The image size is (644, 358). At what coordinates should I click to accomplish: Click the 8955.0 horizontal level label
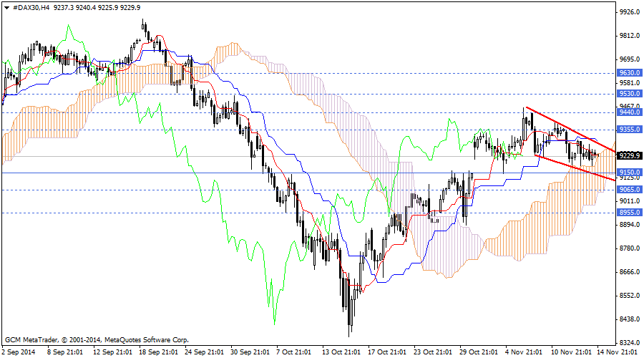coord(630,213)
